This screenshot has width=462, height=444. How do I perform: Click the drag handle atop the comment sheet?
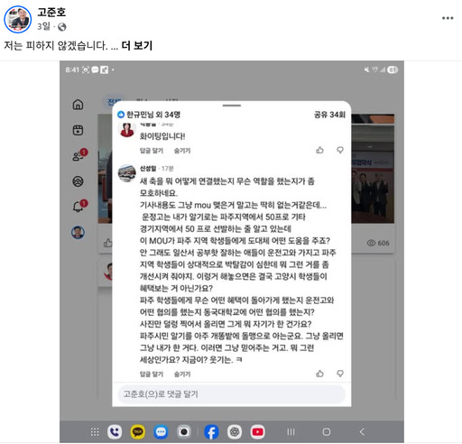click(232, 106)
